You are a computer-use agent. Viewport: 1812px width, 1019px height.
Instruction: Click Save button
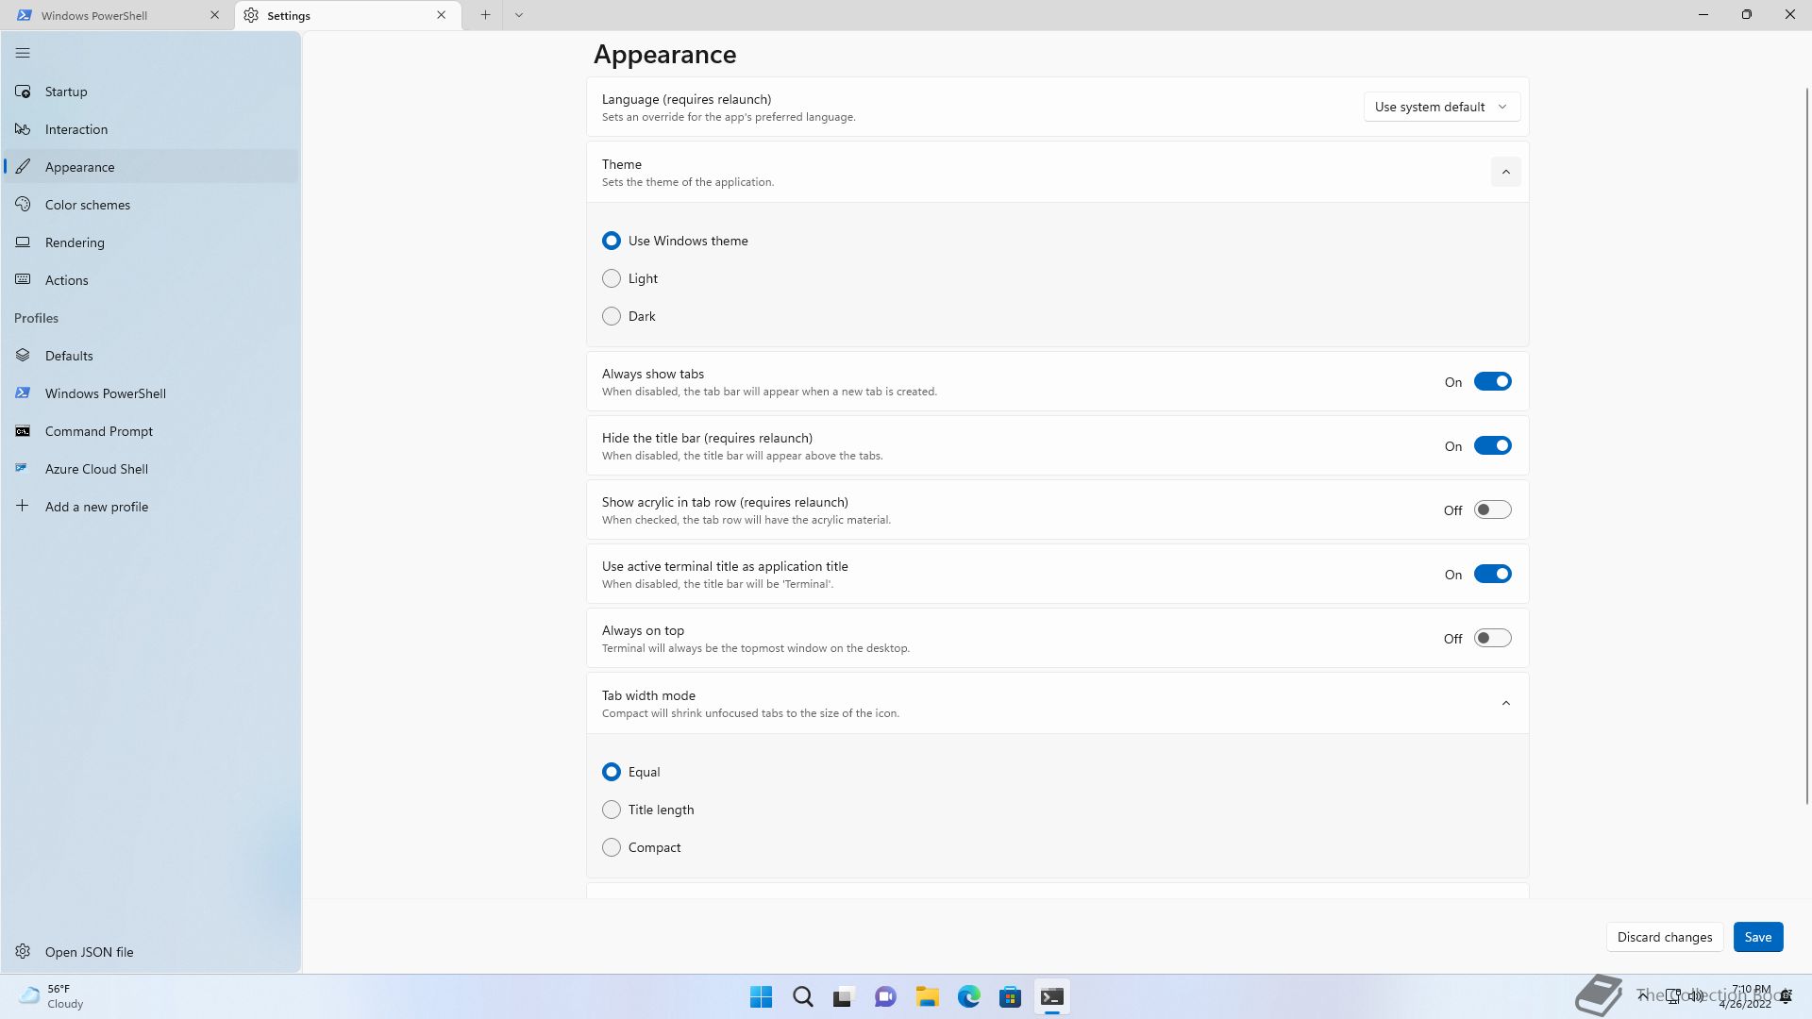1757,937
